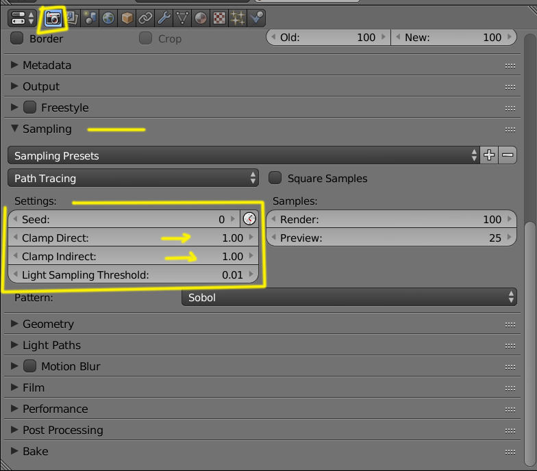Open the World properties tab
The image size is (537, 471).
point(108,18)
